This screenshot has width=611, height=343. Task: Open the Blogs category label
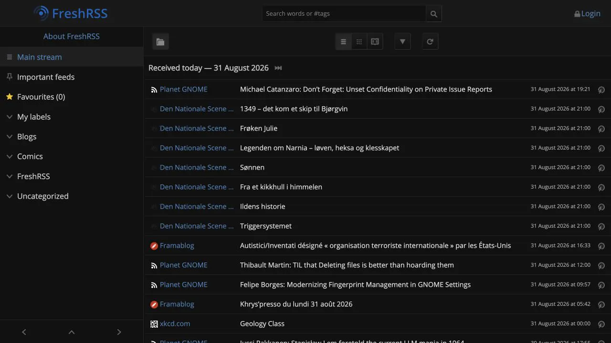pos(27,137)
